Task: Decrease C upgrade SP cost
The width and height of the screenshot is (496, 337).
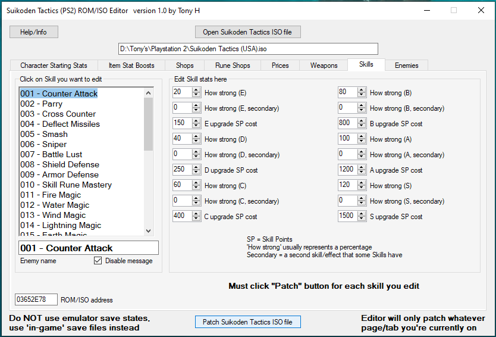Action: pyautogui.click(x=196, y=219)
